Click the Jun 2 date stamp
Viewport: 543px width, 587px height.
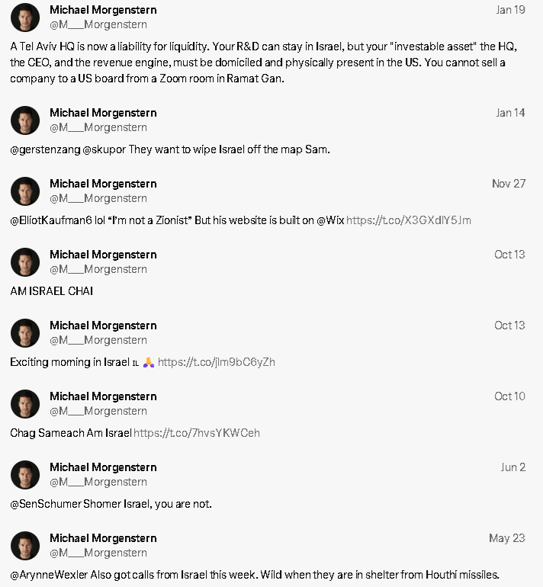[513, 467]
